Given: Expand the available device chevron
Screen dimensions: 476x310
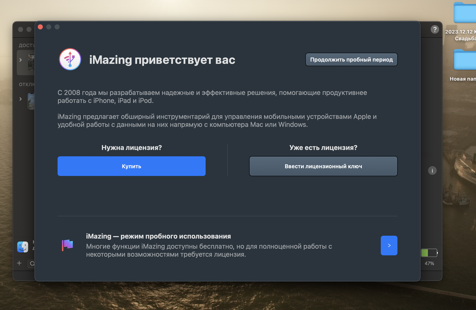Looking at the screenshot, I should 21,60.
